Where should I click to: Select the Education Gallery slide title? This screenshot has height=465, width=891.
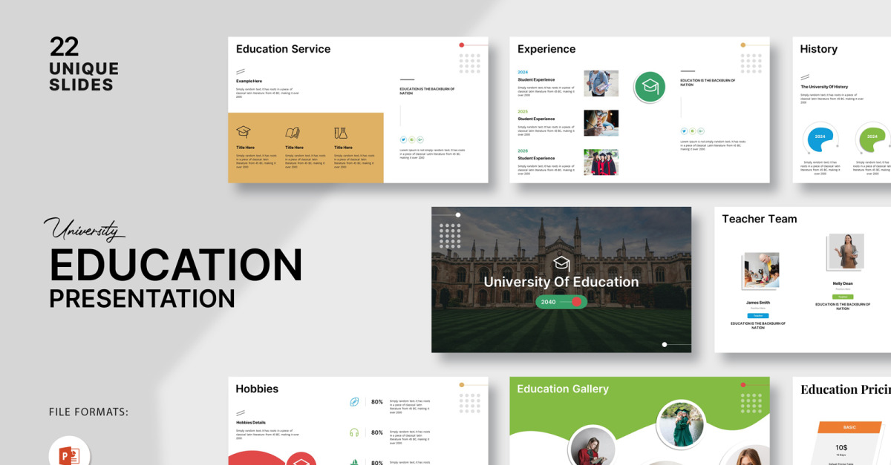coord(563,389)
